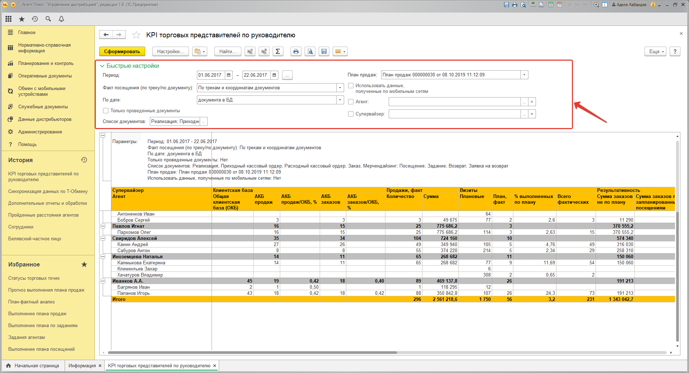The width and height of the screenshot is (689, 373).
Task: Collapse the Быстрые настройки section
Action: 102,66
